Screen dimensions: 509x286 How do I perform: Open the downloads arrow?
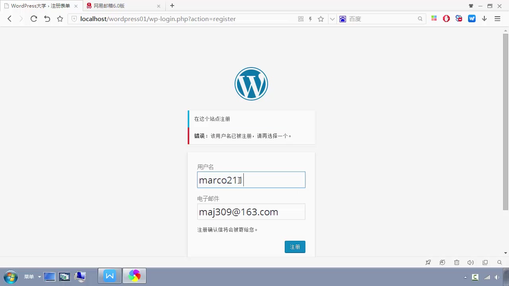[x=484, y=19]
